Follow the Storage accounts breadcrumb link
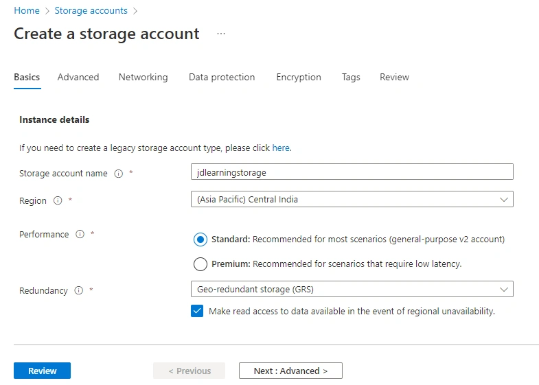539x385 pixels. coord(91,11)
